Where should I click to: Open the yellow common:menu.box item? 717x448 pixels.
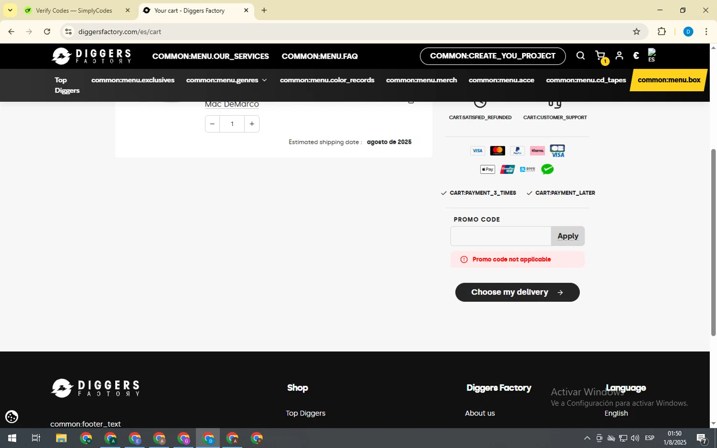tap(669, 80)
